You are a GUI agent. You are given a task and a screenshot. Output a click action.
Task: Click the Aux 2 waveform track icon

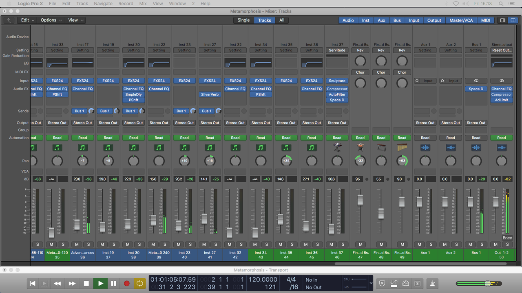(x=451, y=147)
